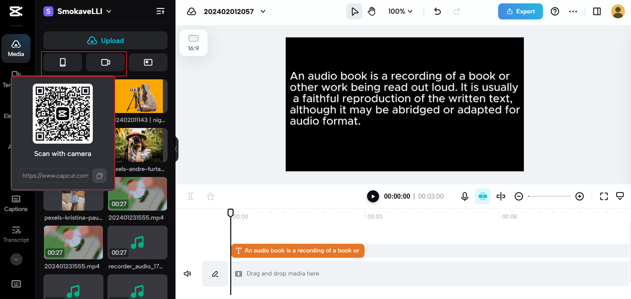
Task: Play the video preview
Action: click(373, 196)
